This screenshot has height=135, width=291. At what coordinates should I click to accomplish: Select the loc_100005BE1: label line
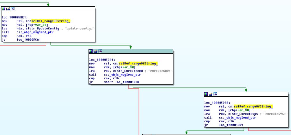(x=15, y=17)
